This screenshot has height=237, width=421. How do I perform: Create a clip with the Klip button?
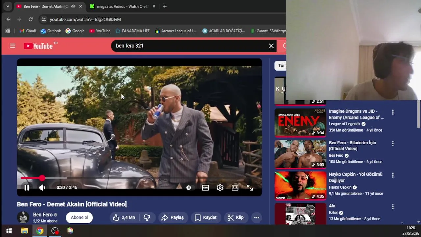click(235, 217)
